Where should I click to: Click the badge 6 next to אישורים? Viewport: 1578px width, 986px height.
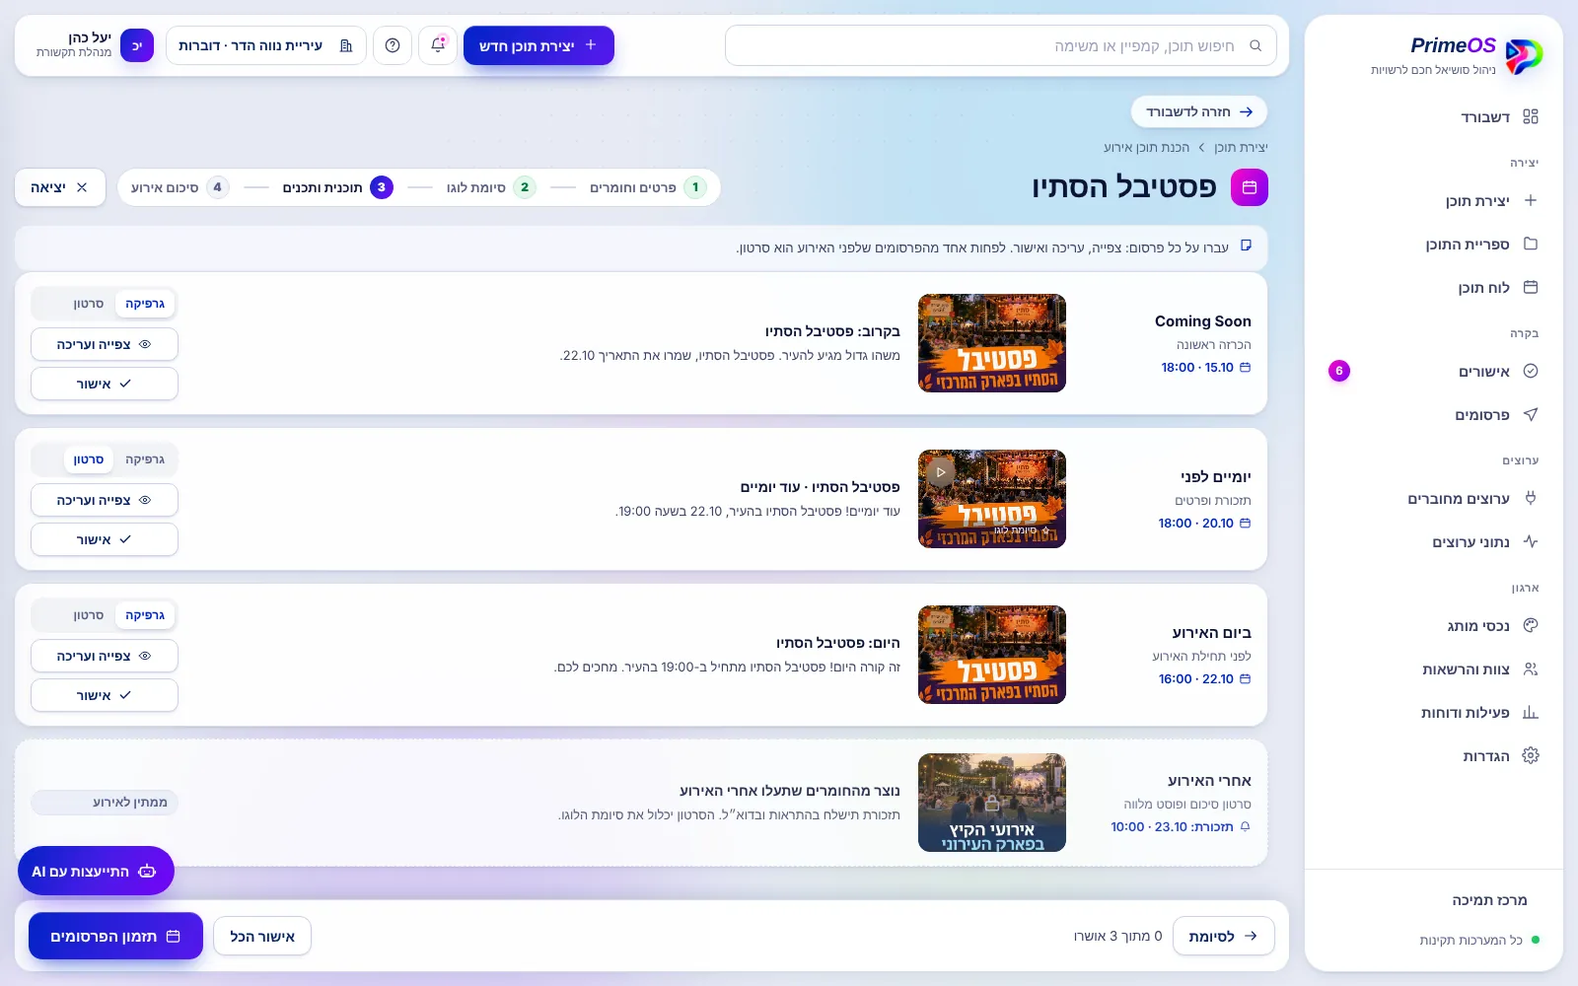click(1339, 371)
